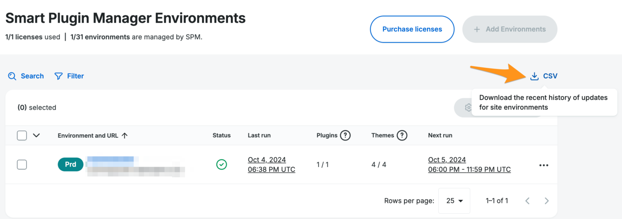Go to the previous page arrow
622x219 pixels.
[x=527, y=201]
